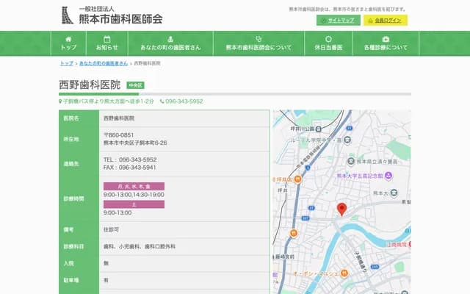Click the トップ breadcrumb link
The height and width of the screenshot is (294, 470).
[x=66, y=64]
